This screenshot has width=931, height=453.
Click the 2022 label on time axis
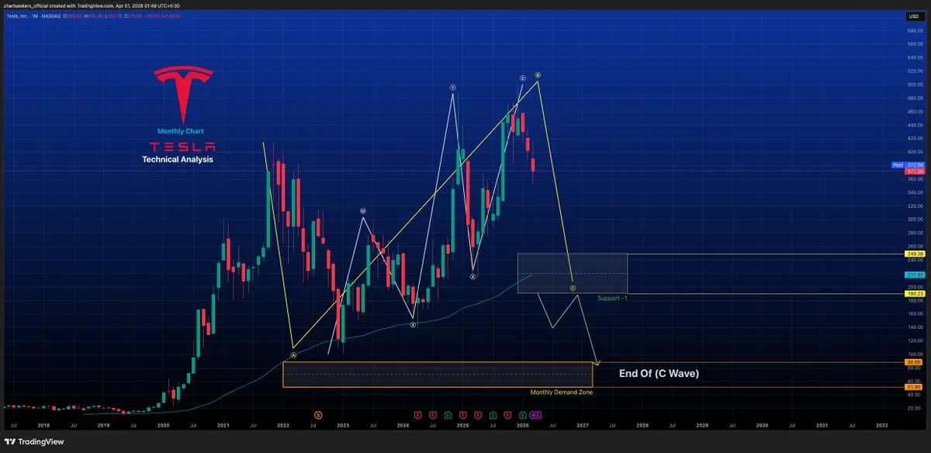[x=283, y=426]
